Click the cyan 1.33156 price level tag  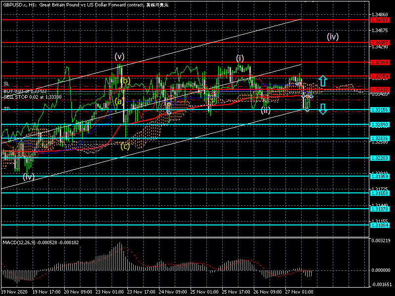(x=379, y=110)
